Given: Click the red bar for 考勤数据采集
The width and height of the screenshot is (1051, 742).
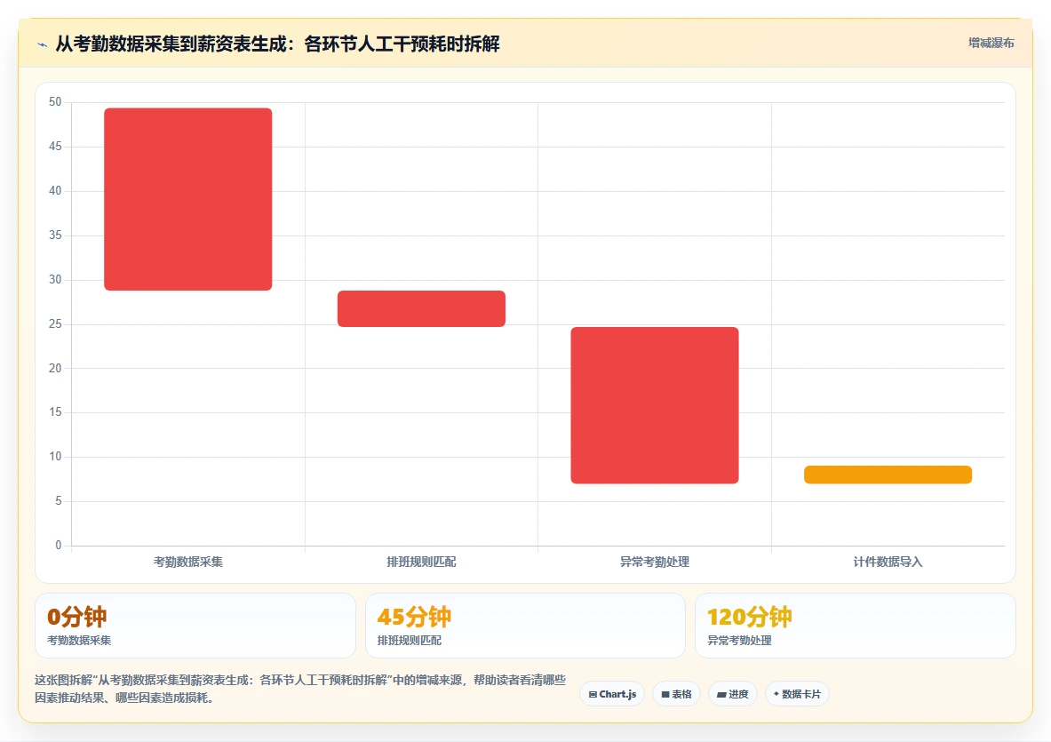Looking at the screenshot, I should click(187, 199).
